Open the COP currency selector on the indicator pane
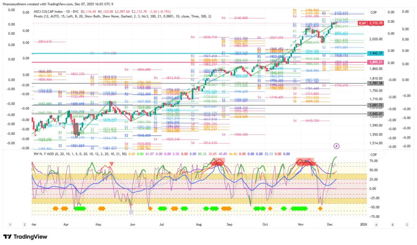The width and height of the screenshot is (417, 245). pos(374,155)
